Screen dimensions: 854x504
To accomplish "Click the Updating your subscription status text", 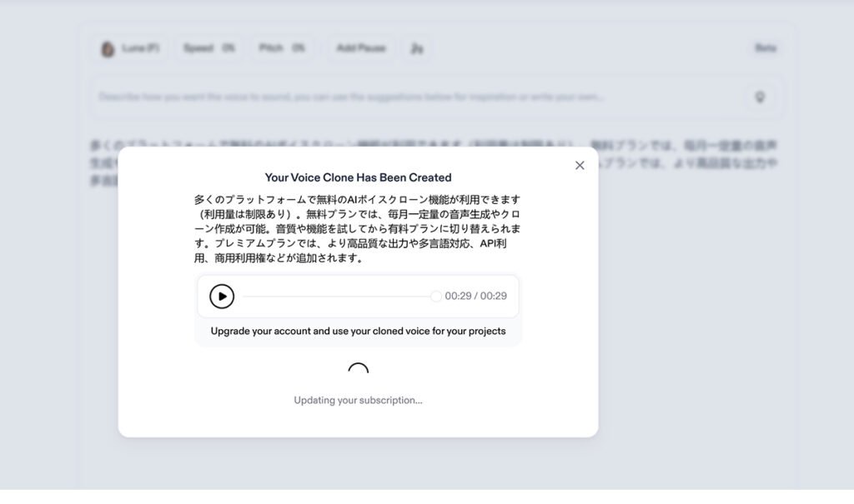I will (358, 400).
